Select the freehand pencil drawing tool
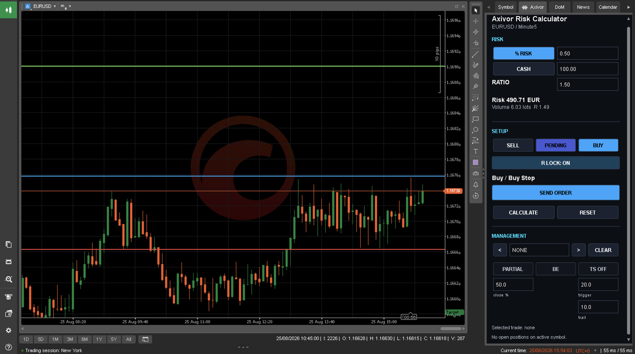The image size is (635, 354). [x=476, y=65]
